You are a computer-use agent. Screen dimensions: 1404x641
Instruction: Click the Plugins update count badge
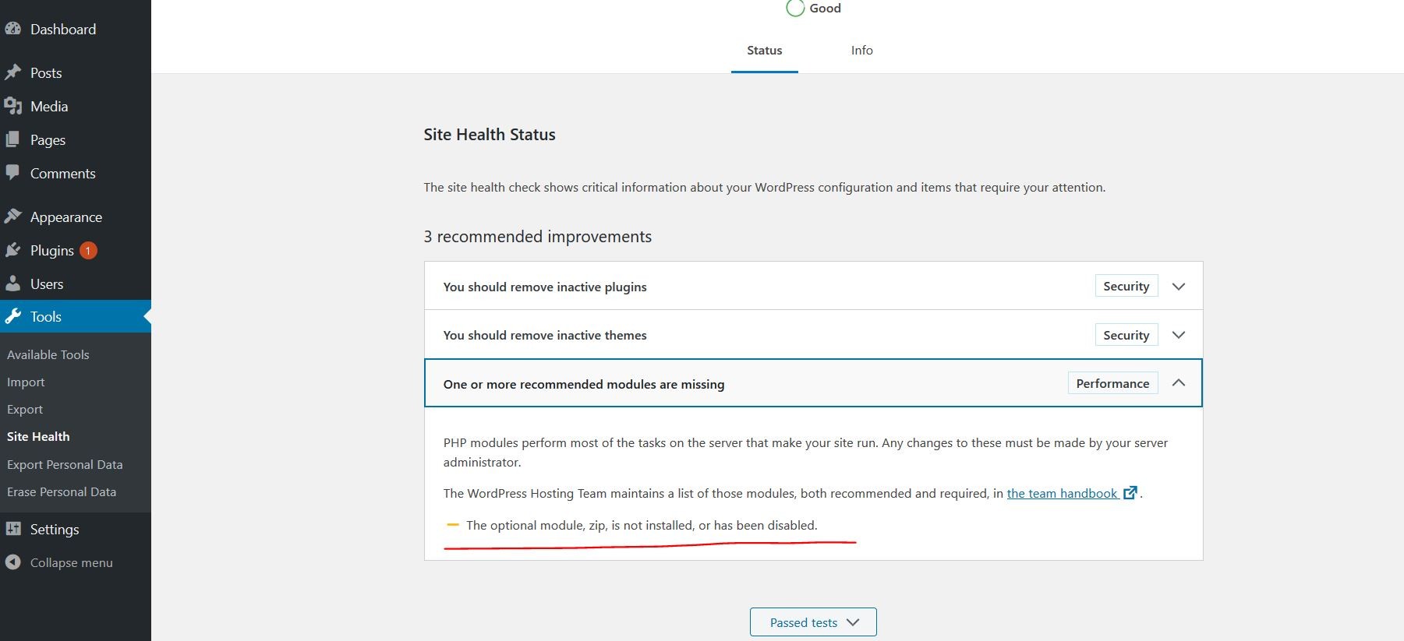88,250
